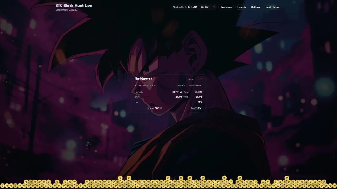Image resolution: width=337 pixels, height=189 pixels.
Task: Click the Refresh button
Action: click(241, 7)
